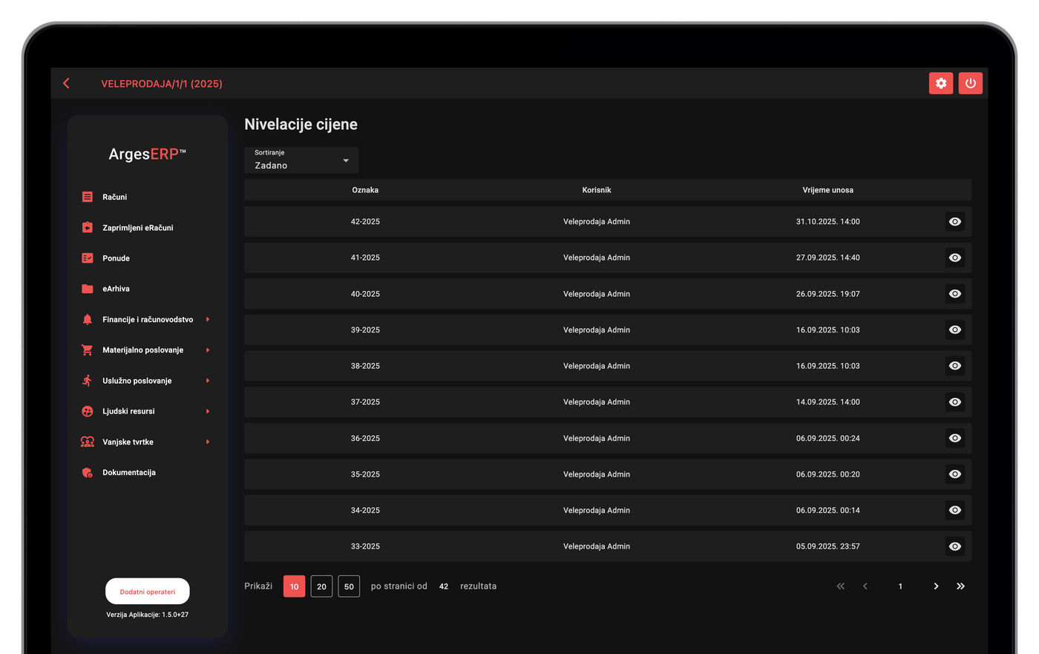Click the current page number 1

[x=900, y=586]
